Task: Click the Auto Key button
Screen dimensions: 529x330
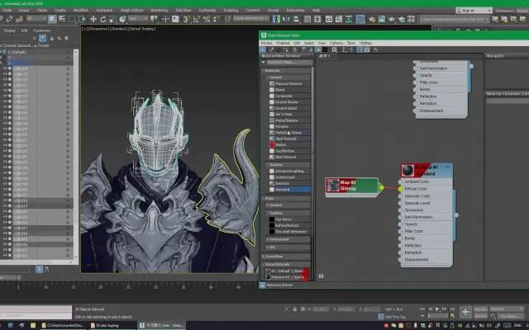Action: [480, 309]
